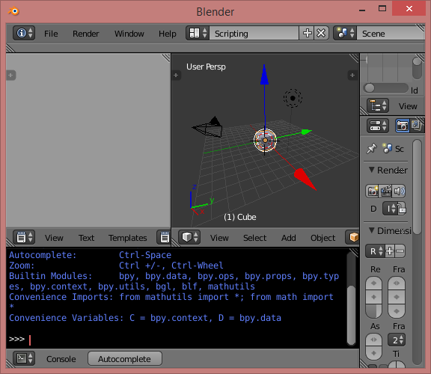Delete the Scripting screen layout with X icon
431x374 pixels.
point(321,33)
